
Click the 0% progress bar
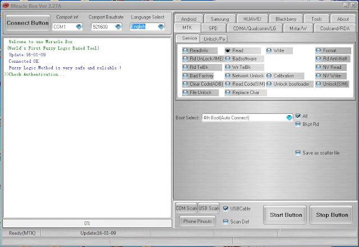click(x=88, y=223)
